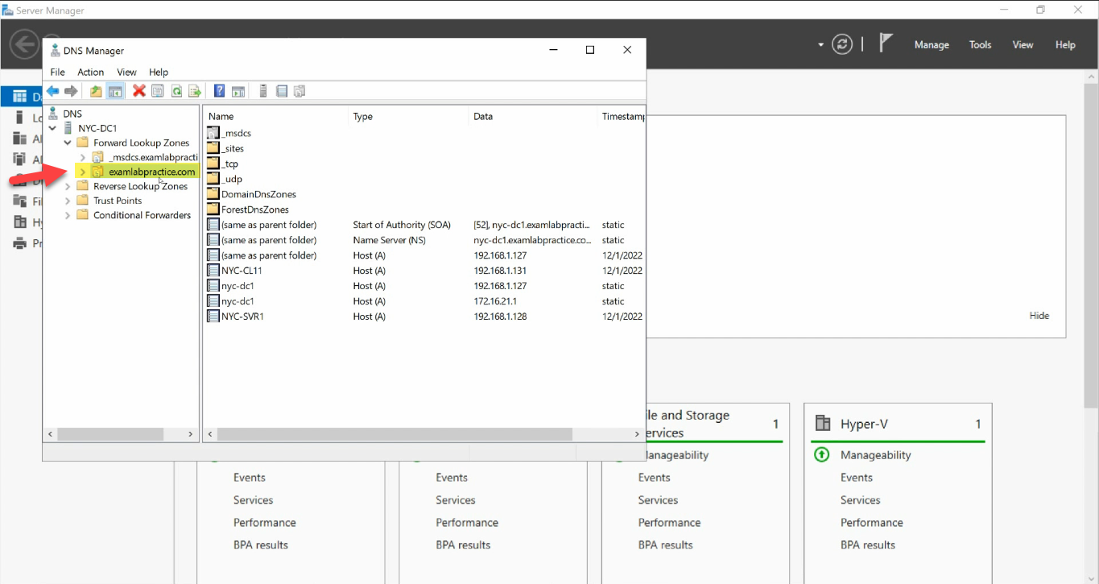Click the record list's horizontal scrollbar right arrow

point(636,434)
